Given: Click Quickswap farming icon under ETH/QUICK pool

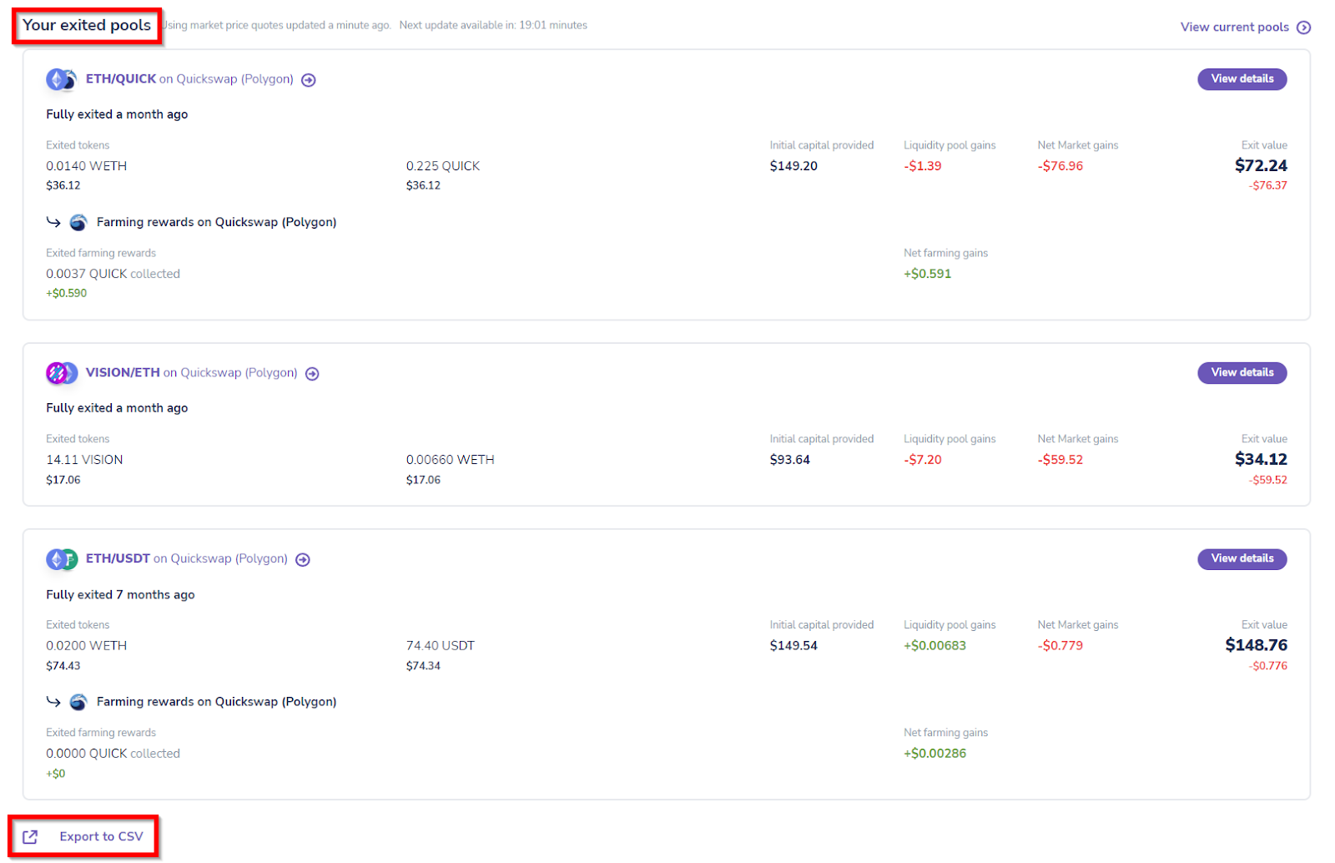Looking at the screenshot, I should coord(78,223).
